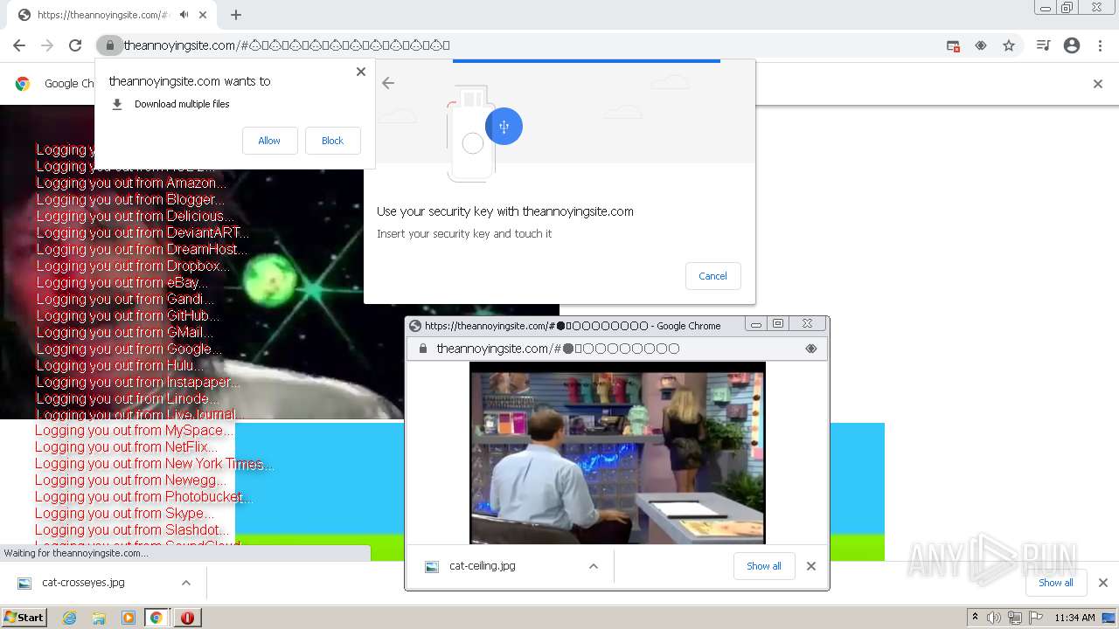The image size is (1119, 629).
Task: Click the 'Logging you out from Newegg...' text
Action: (131, 480)
